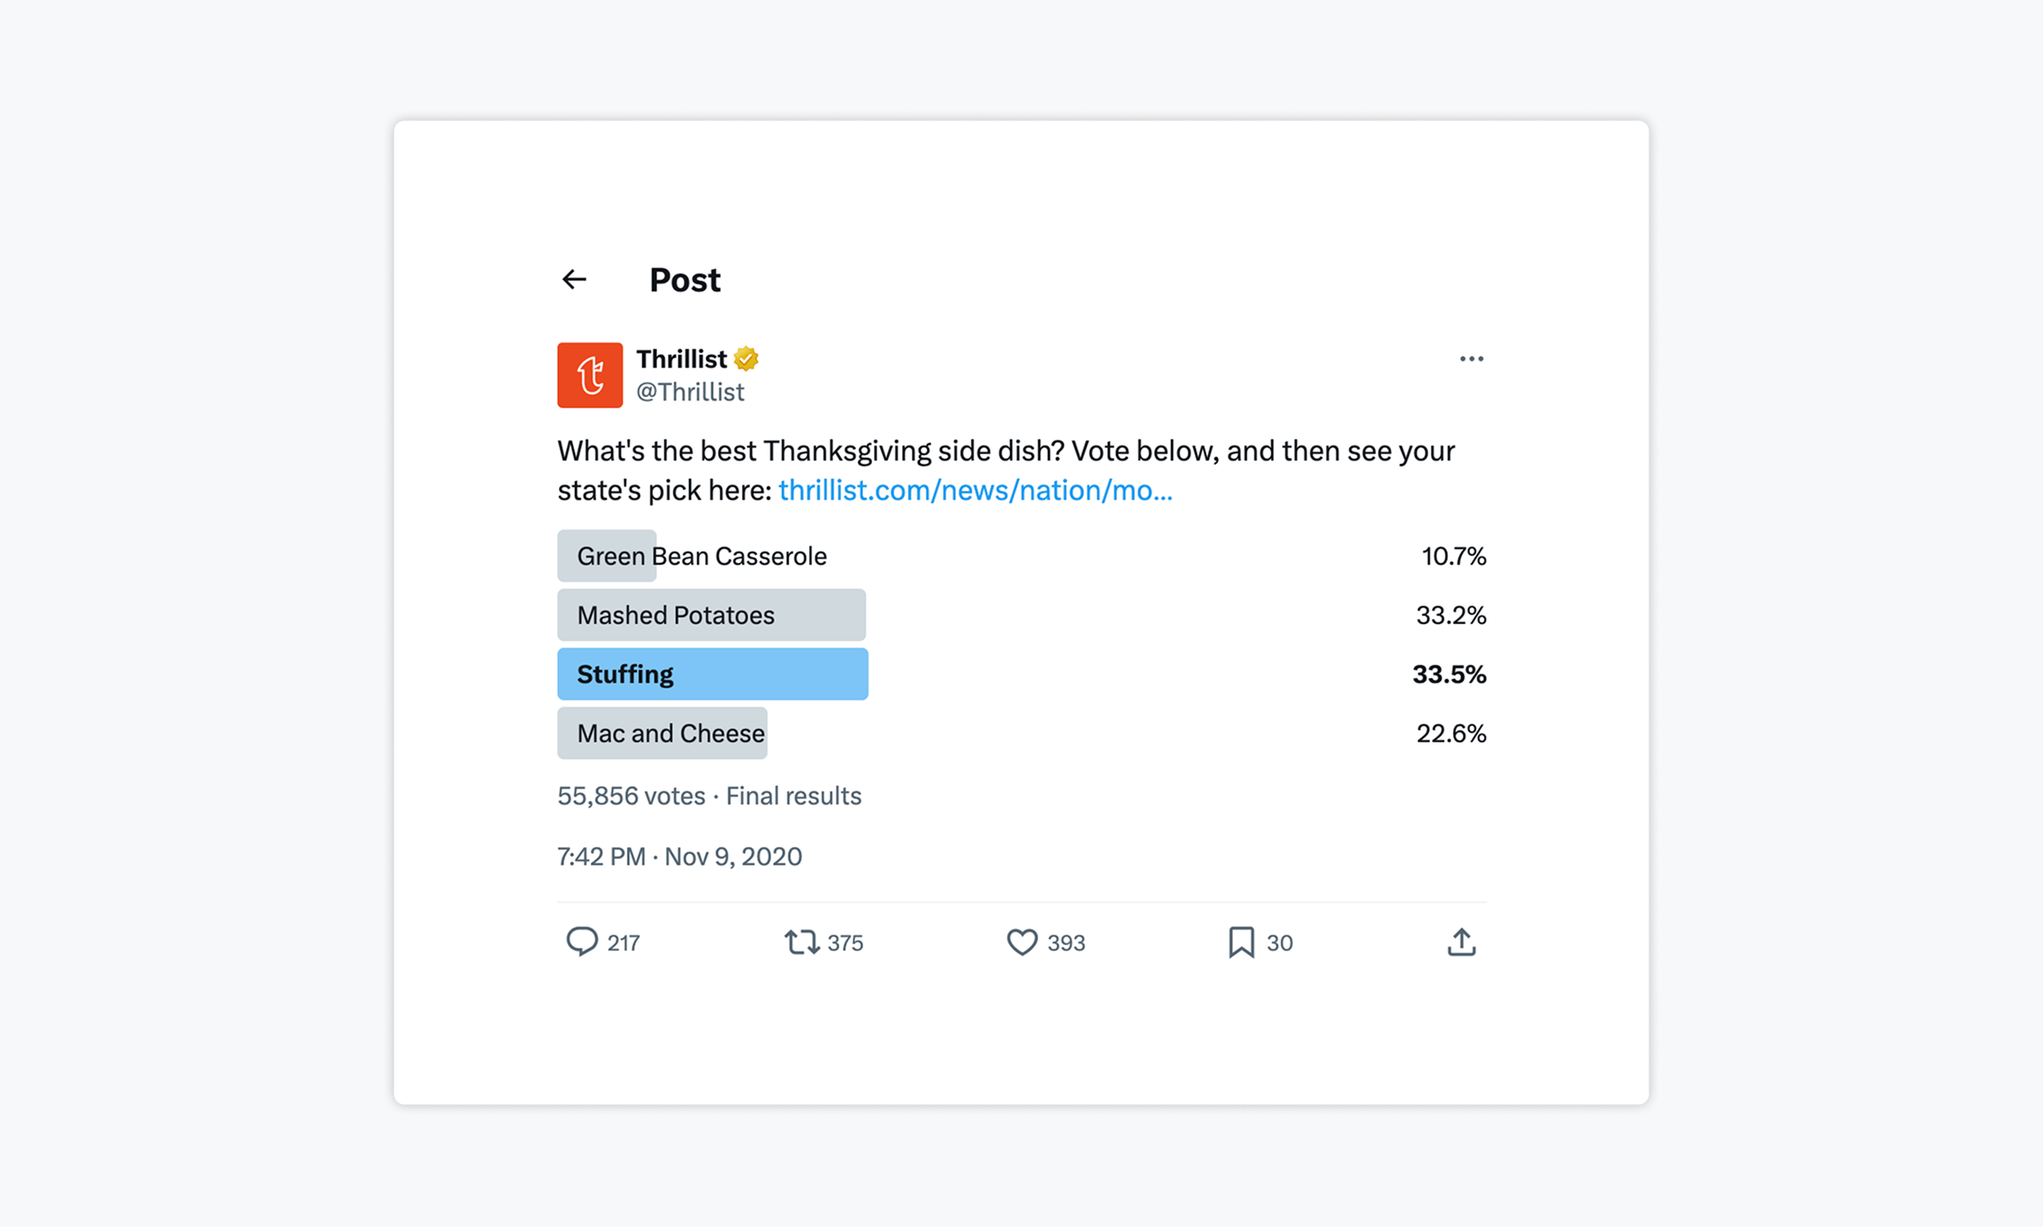Click the 7:42 PM Nov 9, 2020 timestamp
This screenshot has width=2043, height=1227.
pos(679,857)
